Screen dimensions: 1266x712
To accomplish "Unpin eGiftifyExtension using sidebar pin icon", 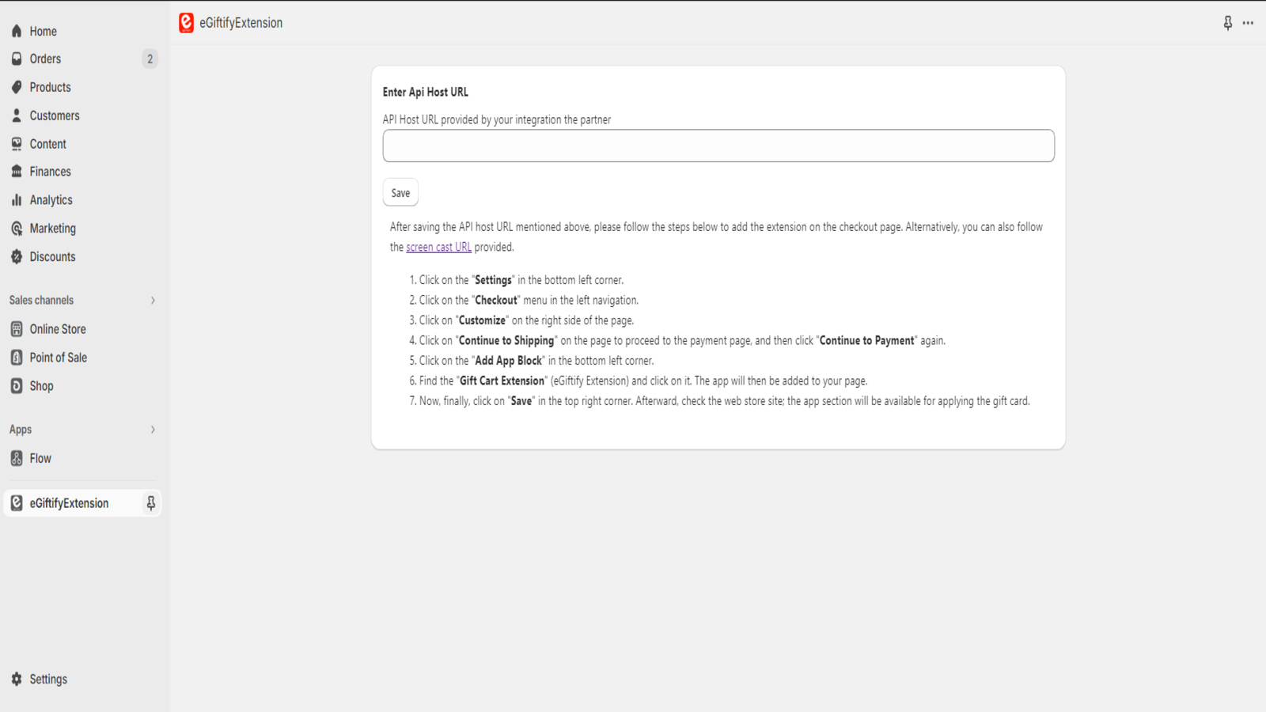I will [x=150, y=503].
